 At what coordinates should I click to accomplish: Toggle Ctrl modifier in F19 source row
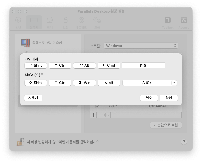point(60,66)
